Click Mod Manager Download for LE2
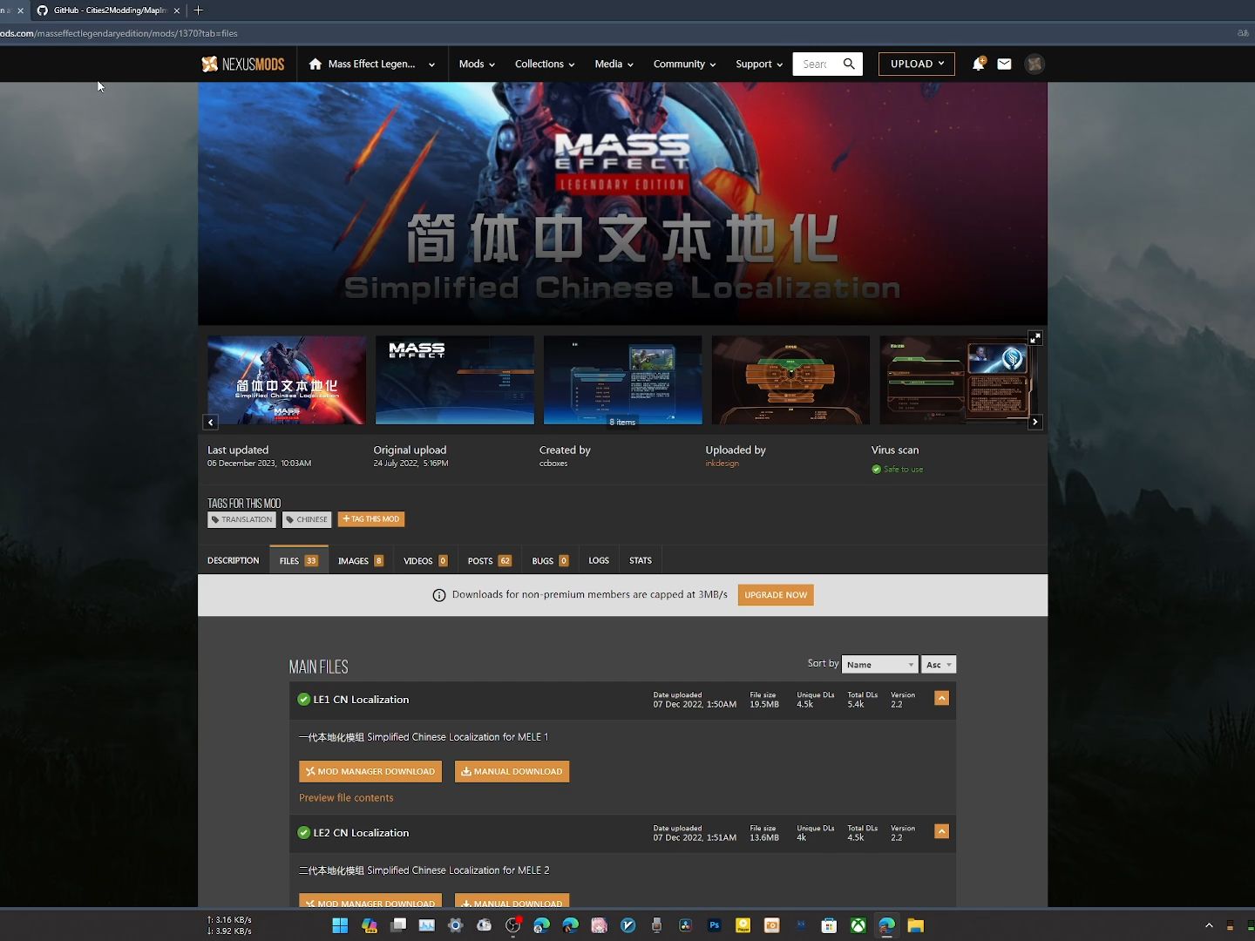The width and height of the screenshot is (1255, 941). (370, 901)
